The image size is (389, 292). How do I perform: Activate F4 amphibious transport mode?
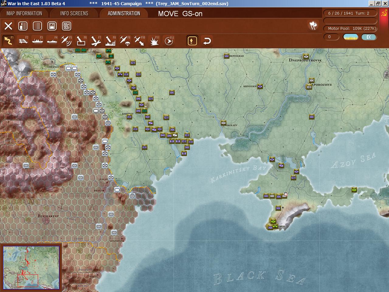coord(52,41)
